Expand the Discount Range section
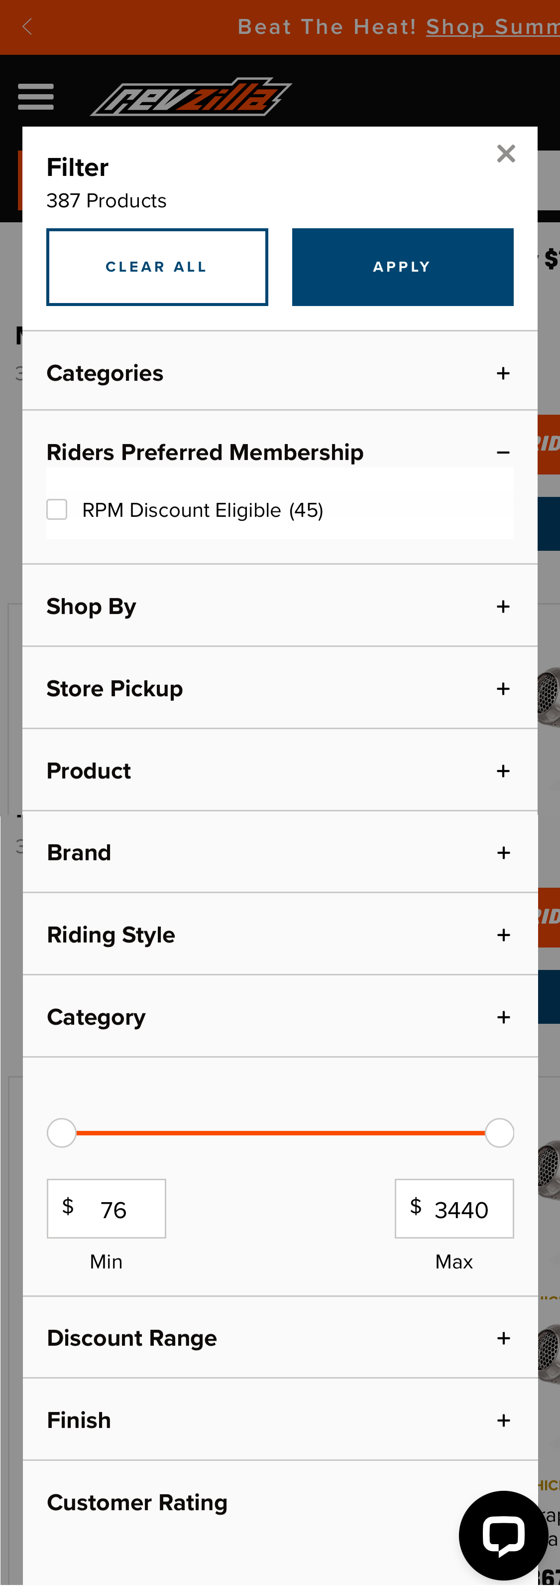The image size is (560, 1586). (x=503, y=1338)
